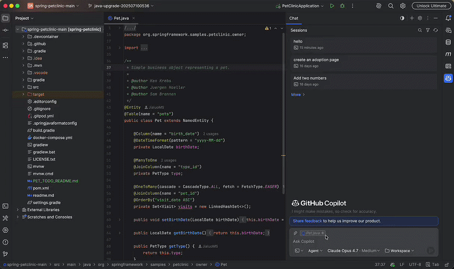Screen dimensions: 454x269
Task: Open the Git tool window
Action: (6, 254)
